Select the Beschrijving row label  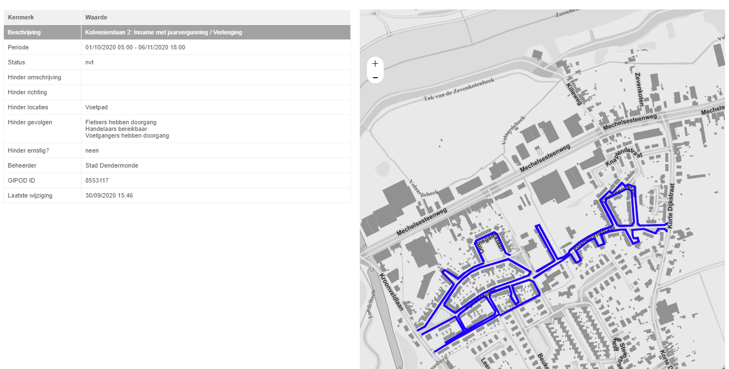click(x=24, y=33)
